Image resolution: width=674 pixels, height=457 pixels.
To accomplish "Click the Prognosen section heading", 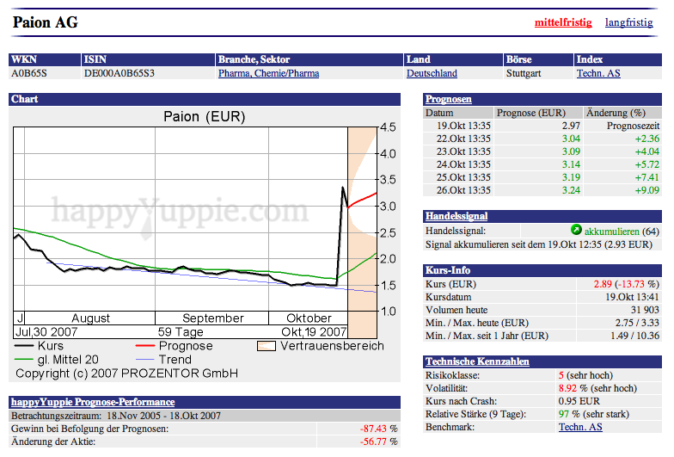I will click(x=449, y=100).
